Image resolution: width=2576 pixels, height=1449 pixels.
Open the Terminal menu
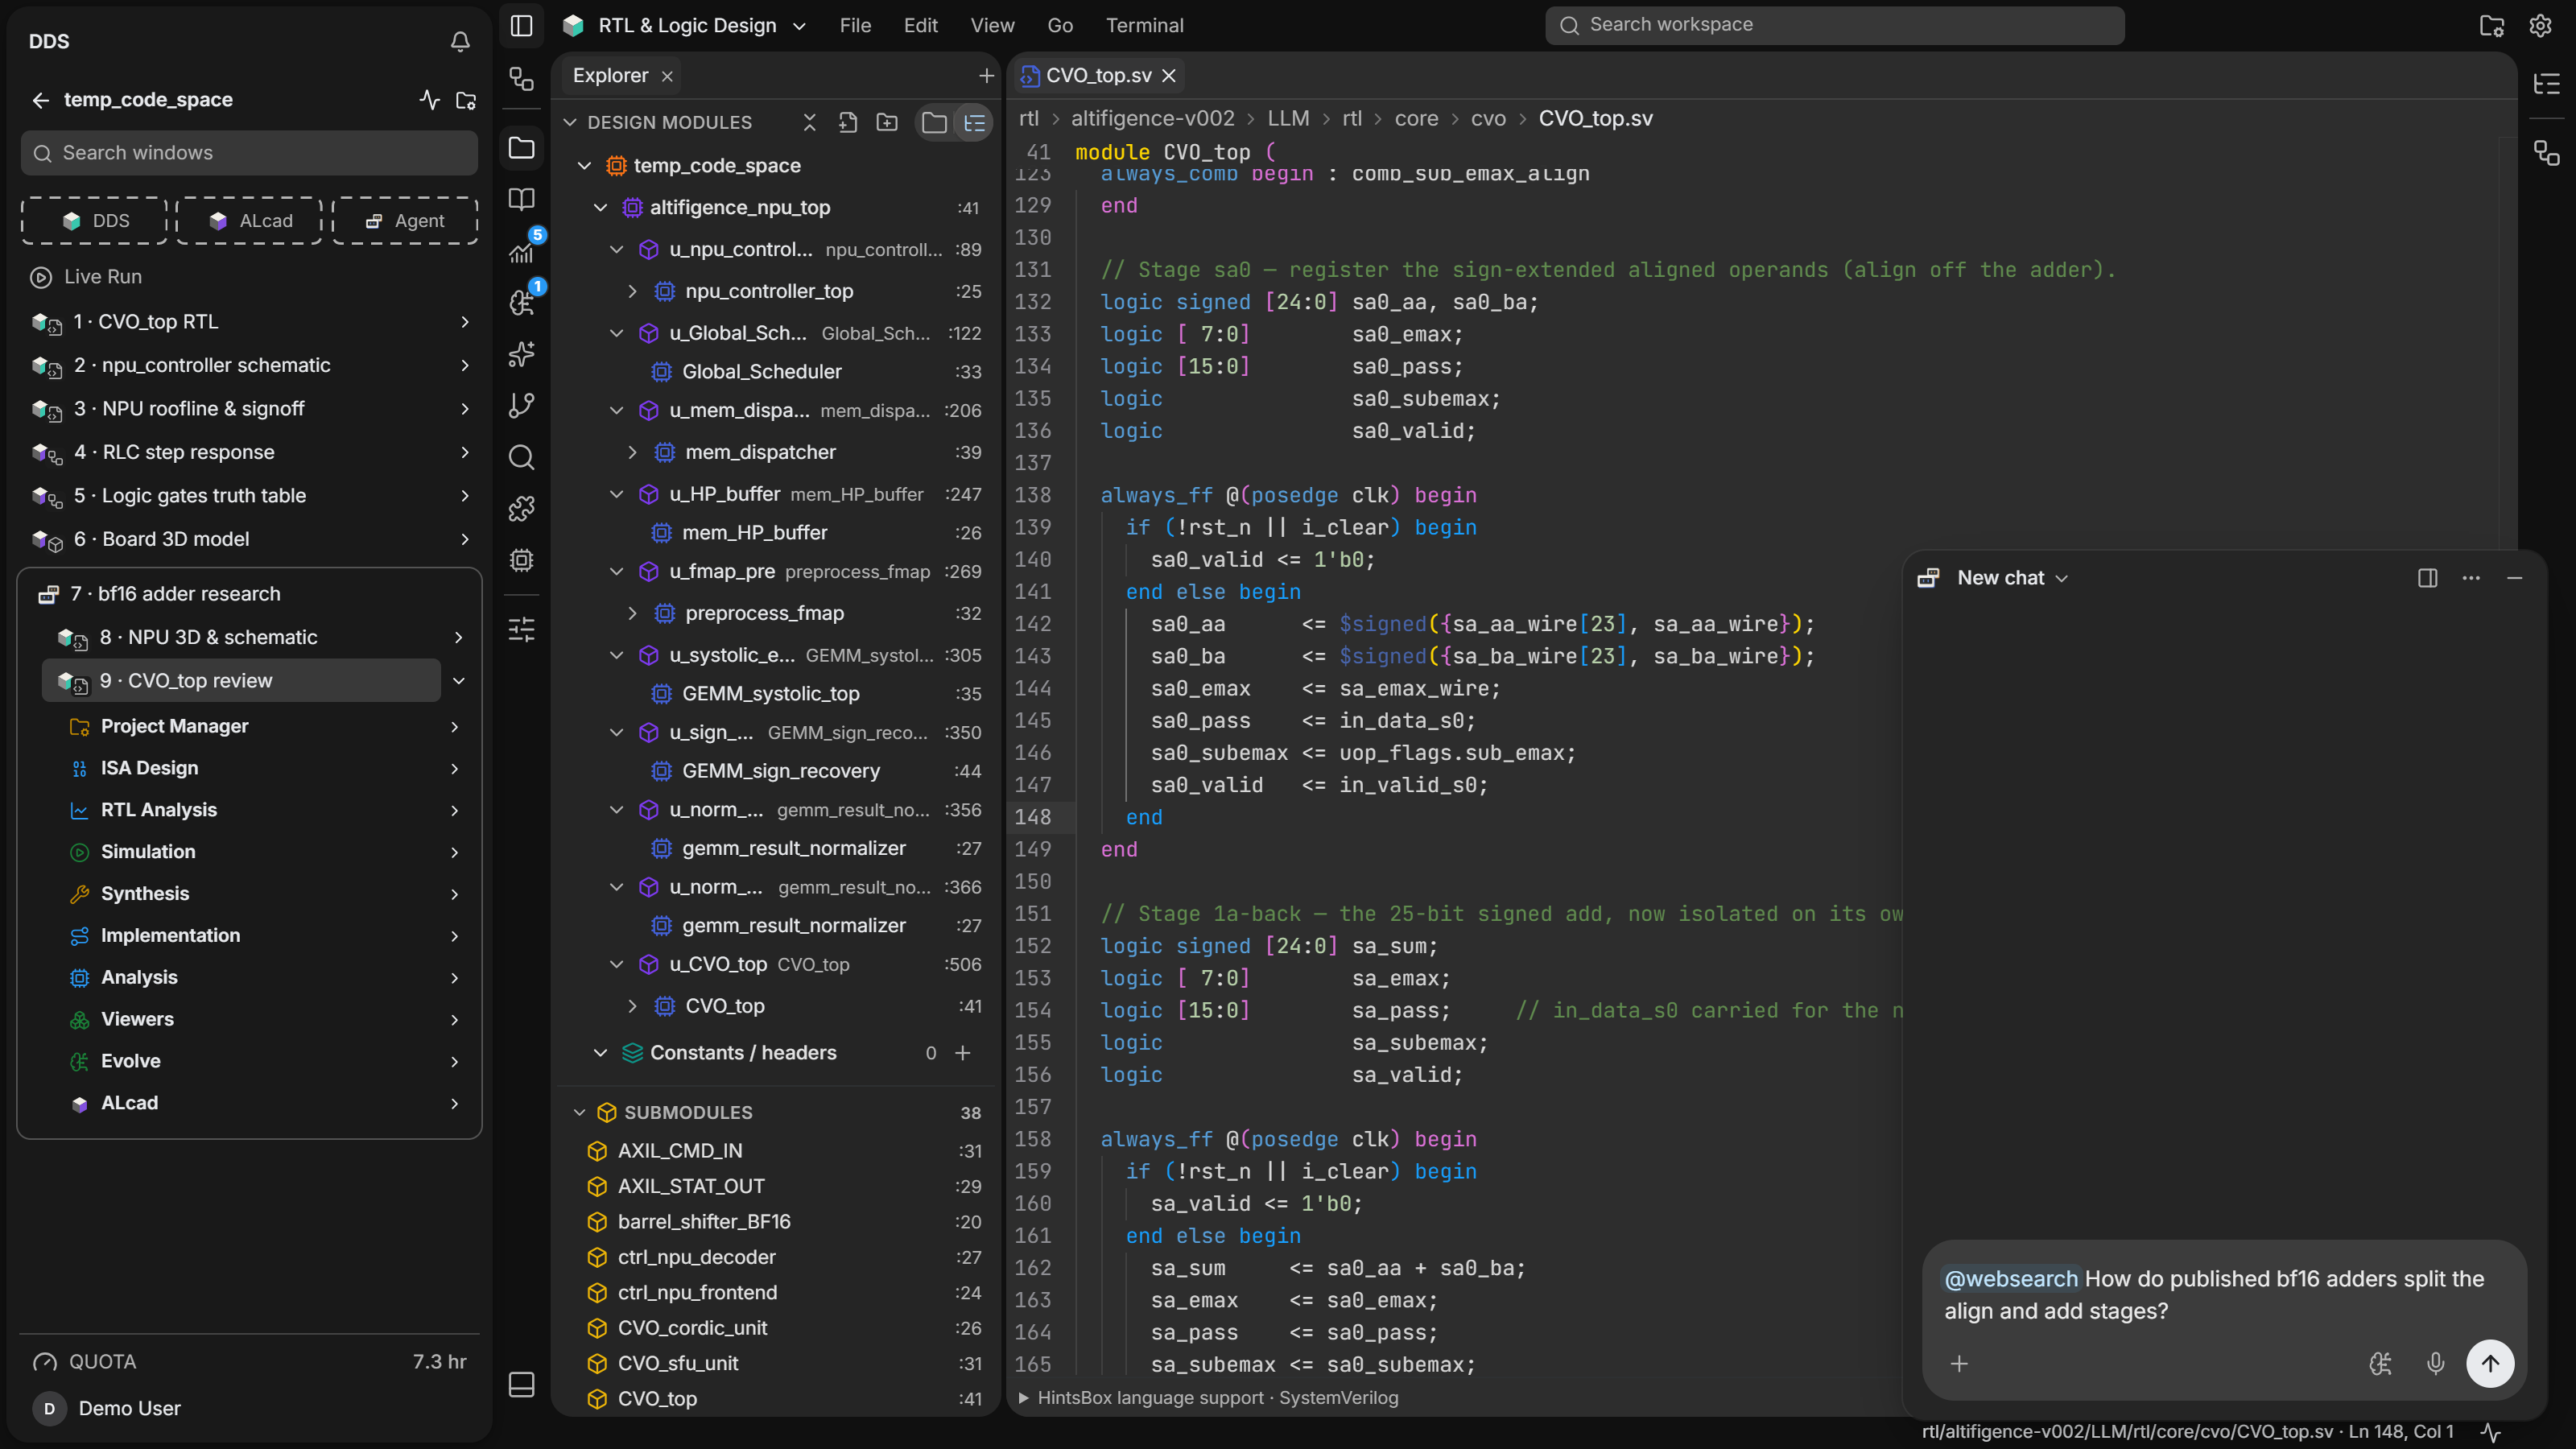pos(1144,26)
